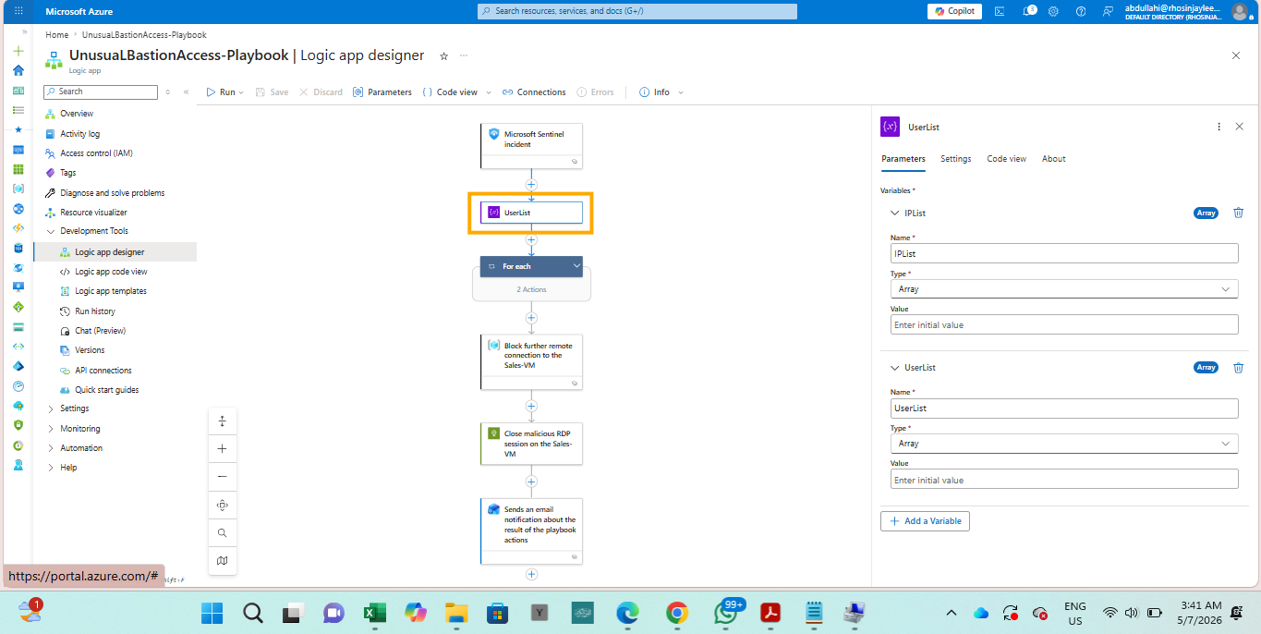Screen dimensions: 1261x634
Task: Open Cloud Shell from the top bar
Action: [x=1000, y=11]
